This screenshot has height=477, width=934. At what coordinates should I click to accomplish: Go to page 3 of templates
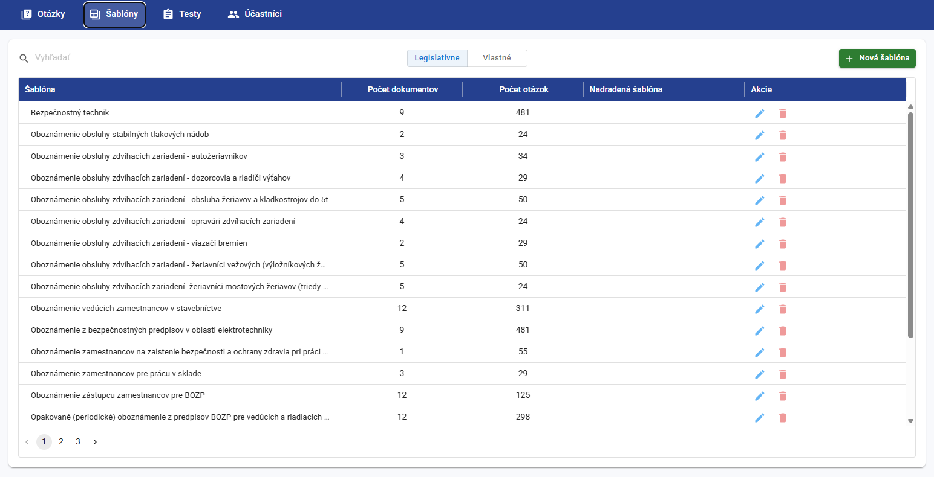point(78,442)
